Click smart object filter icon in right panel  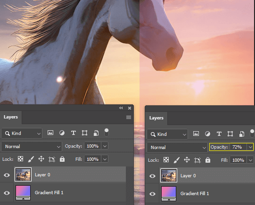[x=242, y=134]
